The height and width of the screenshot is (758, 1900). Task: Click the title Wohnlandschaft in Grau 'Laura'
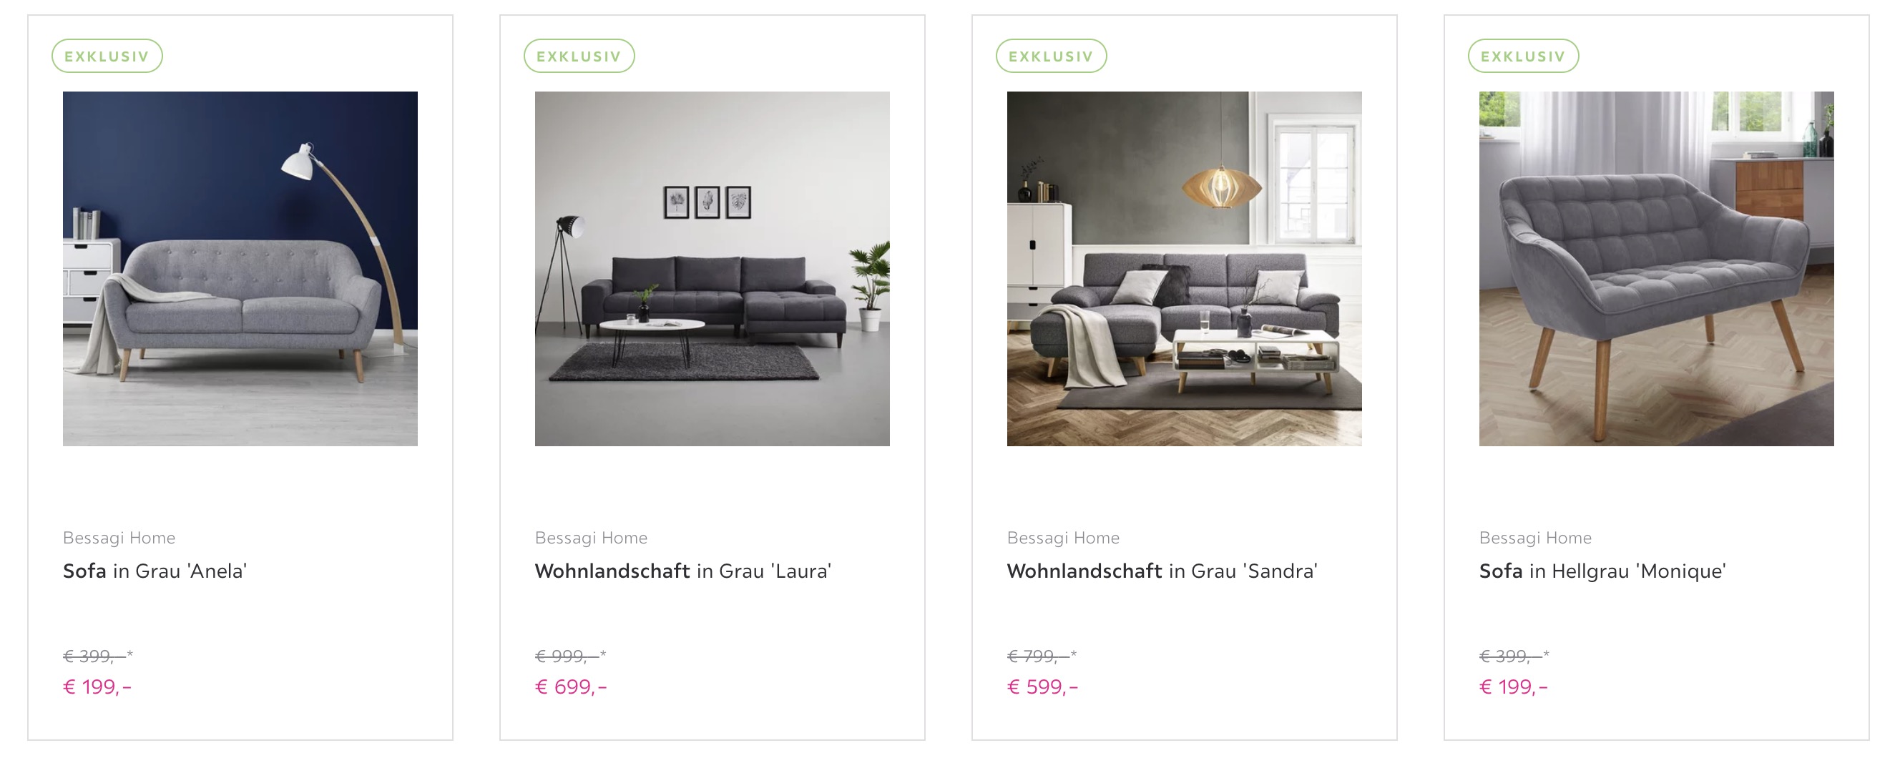(683, 571)
